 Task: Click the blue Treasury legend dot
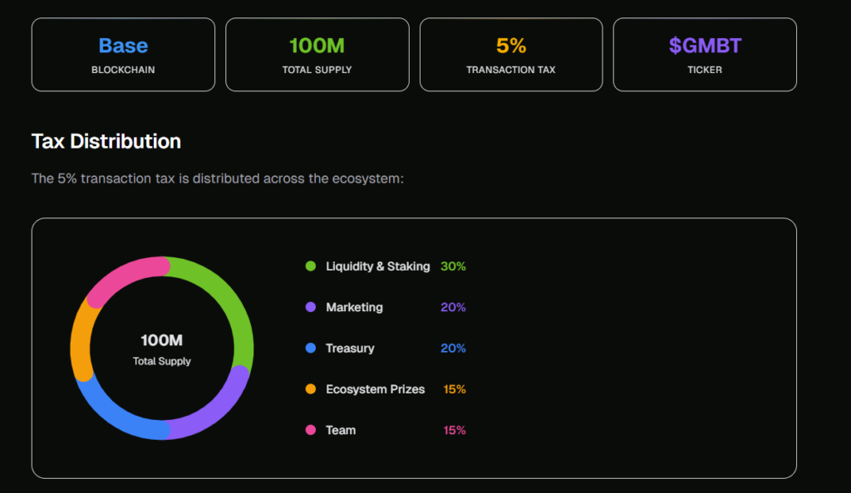(311, 349)
